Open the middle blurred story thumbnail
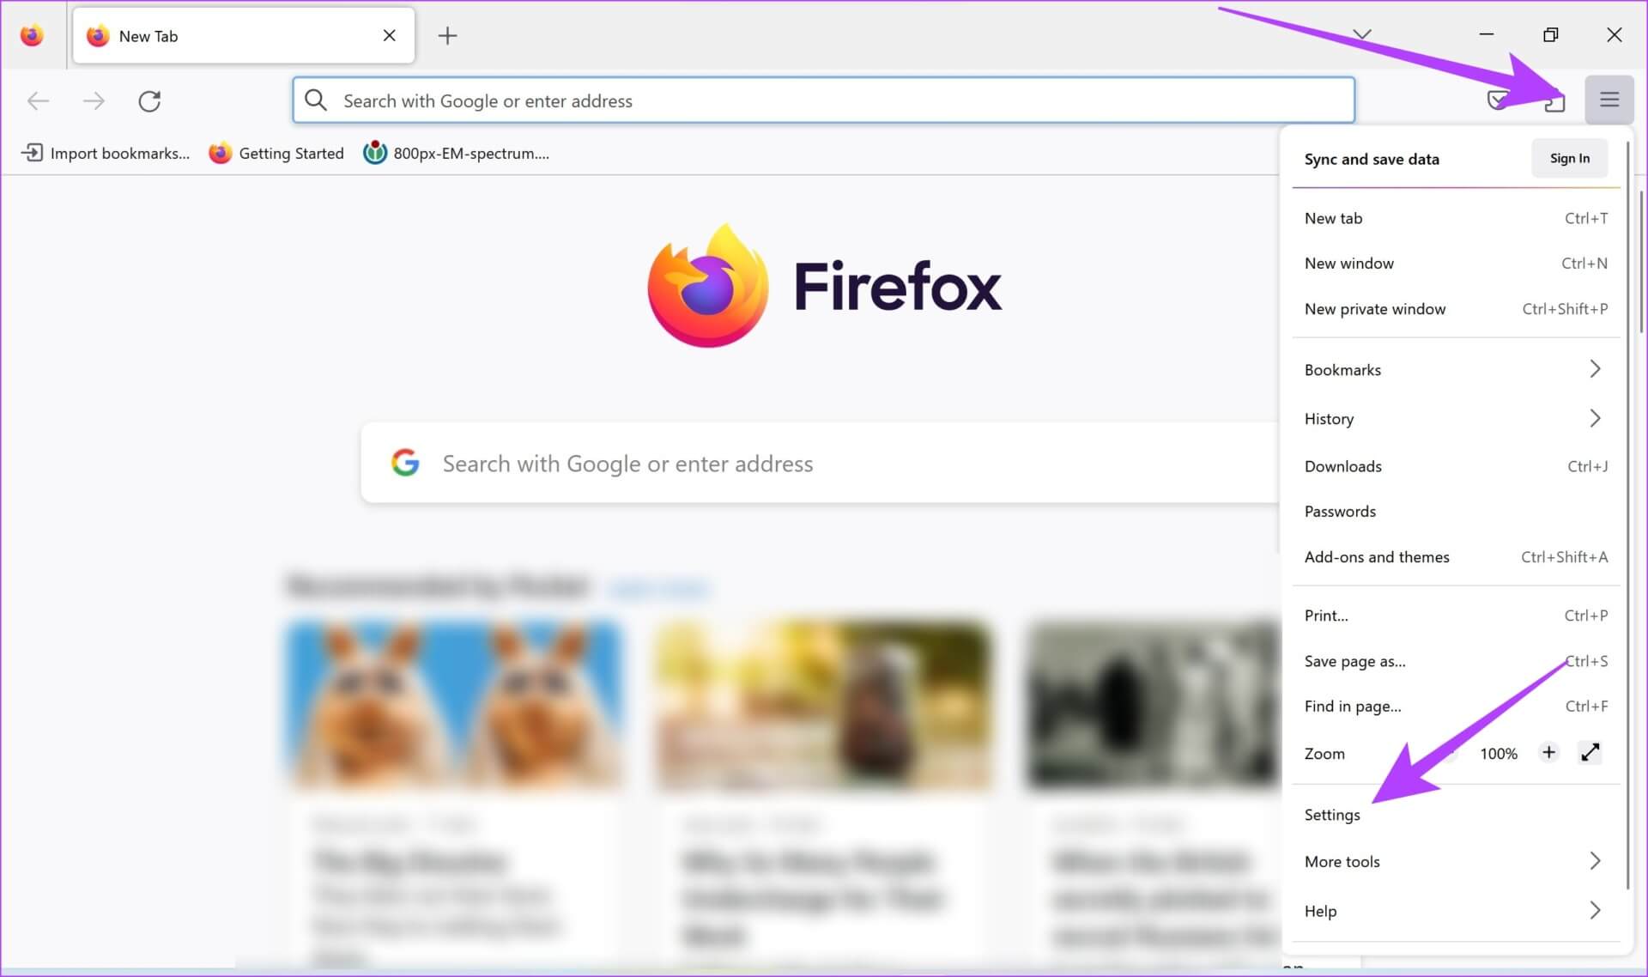 (x=823, y=704)
